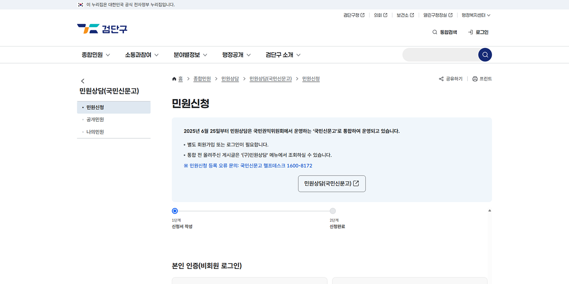The width and height of the screenshot is (569, 284).
Task: Click the back arrow above 민원상담(국민신문고)
Action: (83, 81)
